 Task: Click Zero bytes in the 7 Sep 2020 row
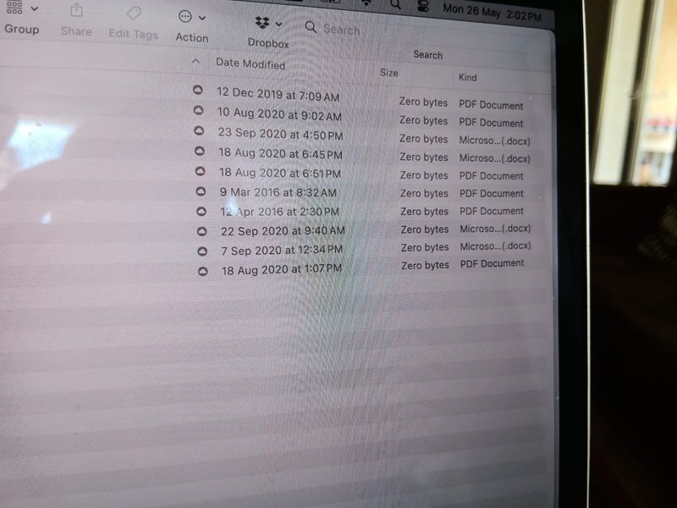pos(425,247)
